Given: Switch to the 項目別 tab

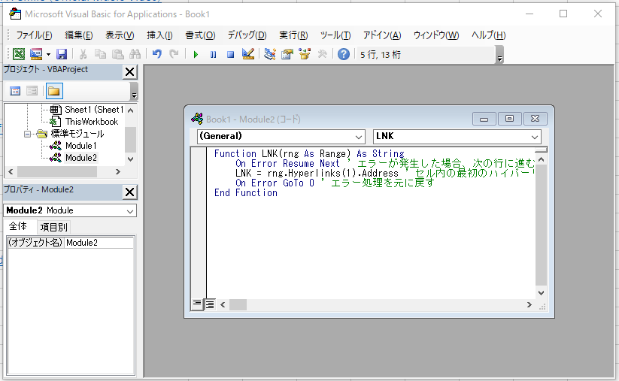Looking at the screenshot, I should [x=53, y=227].
